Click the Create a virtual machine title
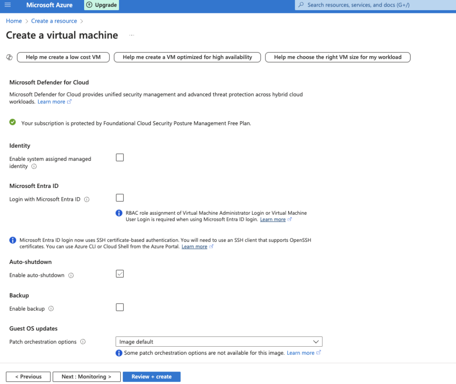 [62, 35]
